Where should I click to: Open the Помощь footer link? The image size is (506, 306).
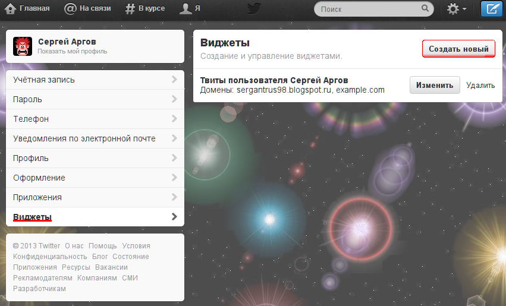pos(103,246)
